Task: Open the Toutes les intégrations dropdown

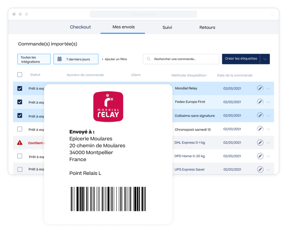Action: 34,59
